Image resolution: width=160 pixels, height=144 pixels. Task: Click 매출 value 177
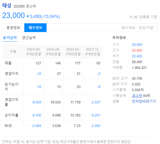point(78,63)
